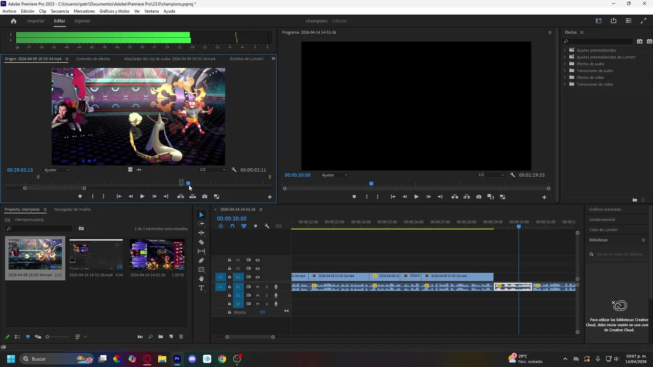Hide track V2 with eye toggle
The height and width of the screenshot is (367, 653).
coord(258,269)
